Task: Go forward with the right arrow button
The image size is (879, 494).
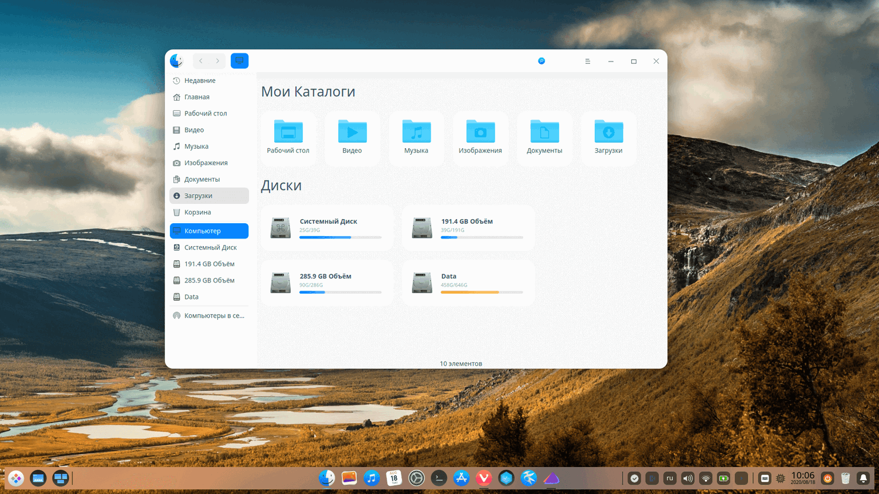Action: pyautogui.click(x=217, y=61)
